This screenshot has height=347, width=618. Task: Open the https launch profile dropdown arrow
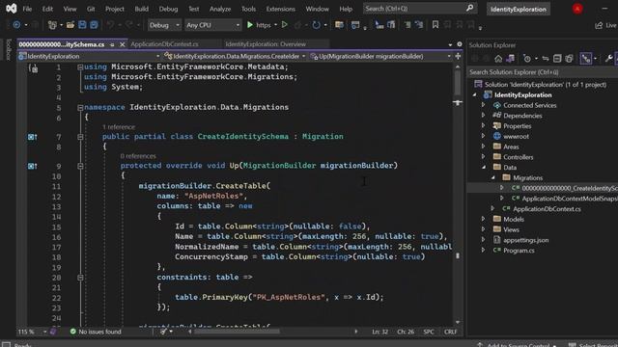tap(275, 25)
